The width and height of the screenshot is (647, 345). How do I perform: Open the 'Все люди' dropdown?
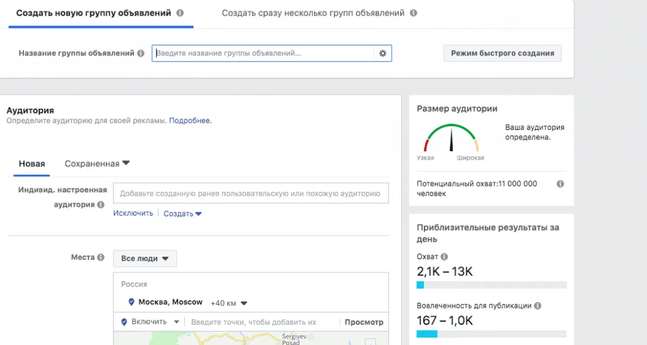click(x=145, y=259)
